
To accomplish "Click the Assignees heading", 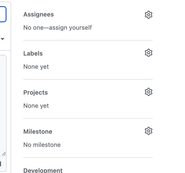I will coord(38,14).
